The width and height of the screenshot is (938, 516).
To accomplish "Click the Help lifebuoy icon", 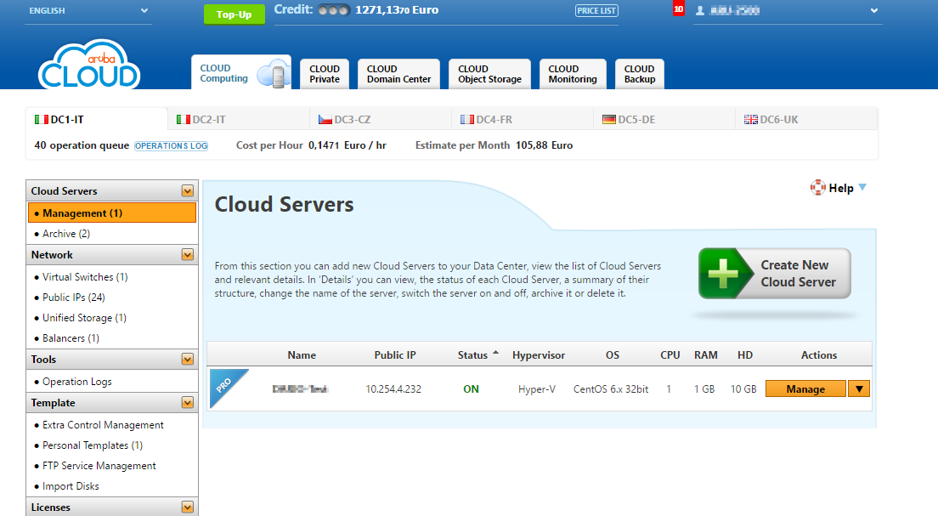I will coord(817,188).
